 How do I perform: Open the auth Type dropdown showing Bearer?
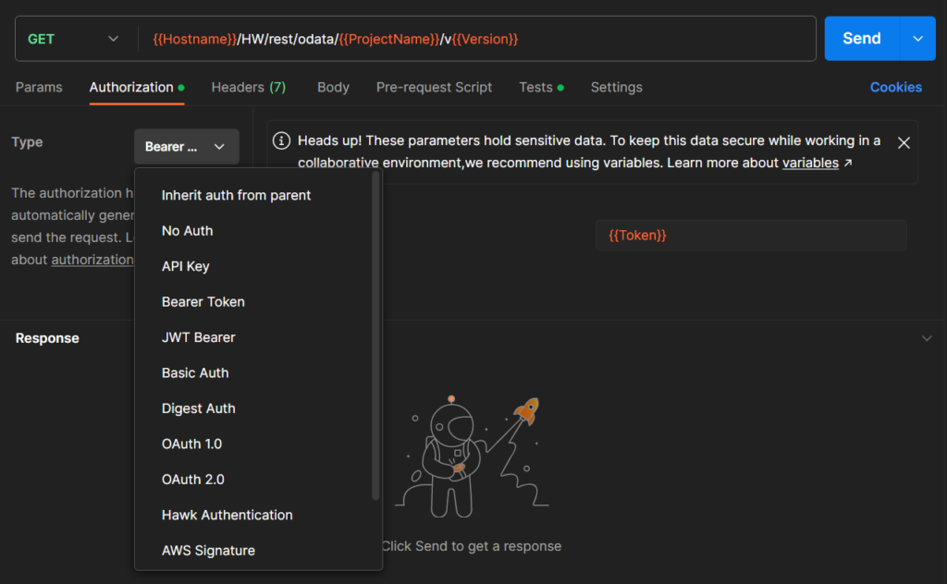pyautogui.click(x=186, y=147)
